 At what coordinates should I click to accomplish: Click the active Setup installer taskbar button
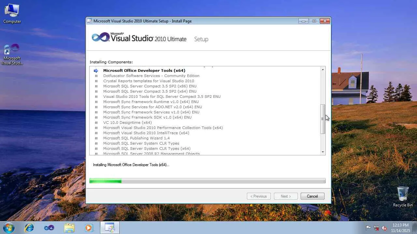point(110,227)
